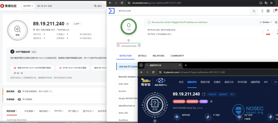
Task: Click the Antiy-AVL vendor row
Action: pyautogui.click(x=127, y=113)
